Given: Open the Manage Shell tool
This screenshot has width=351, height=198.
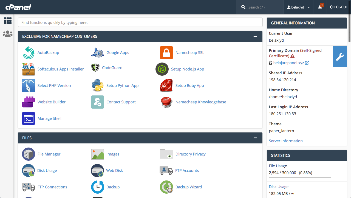Looking at the screenshot, I should point(49,118).
